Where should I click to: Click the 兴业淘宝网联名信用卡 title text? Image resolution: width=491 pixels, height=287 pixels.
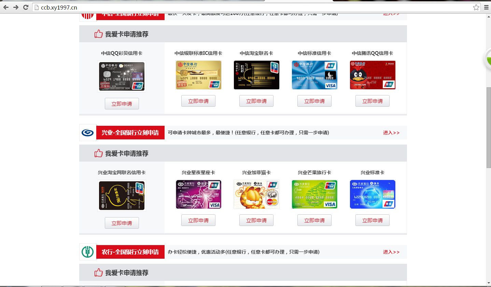[122, 172]
